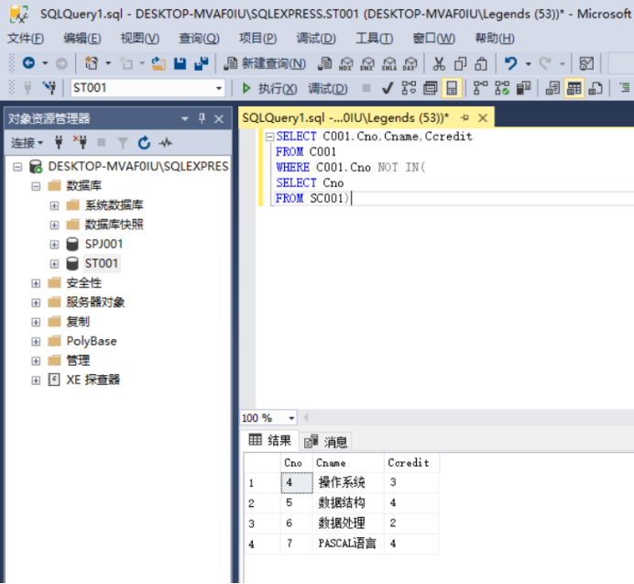The image size is (634, 584).
Task: Click the query options icon
Action: point(431,88)
